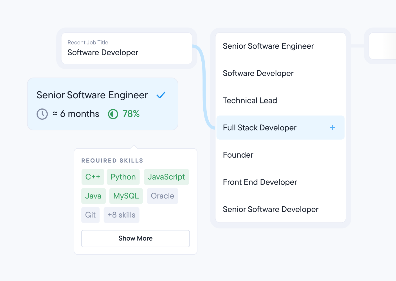Add Full Stack Developer with the plus icon

point(332,128)
